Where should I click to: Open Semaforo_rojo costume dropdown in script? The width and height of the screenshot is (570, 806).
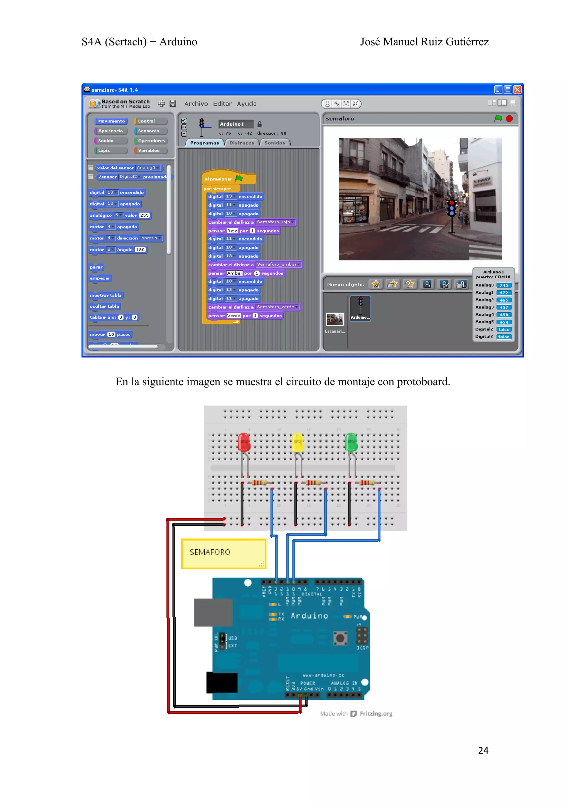point(292,222)
